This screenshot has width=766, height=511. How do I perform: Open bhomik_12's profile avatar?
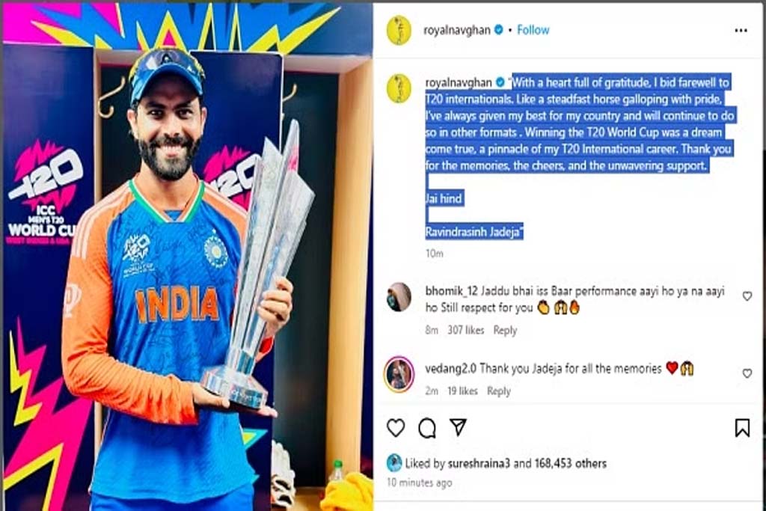[399, 296]
